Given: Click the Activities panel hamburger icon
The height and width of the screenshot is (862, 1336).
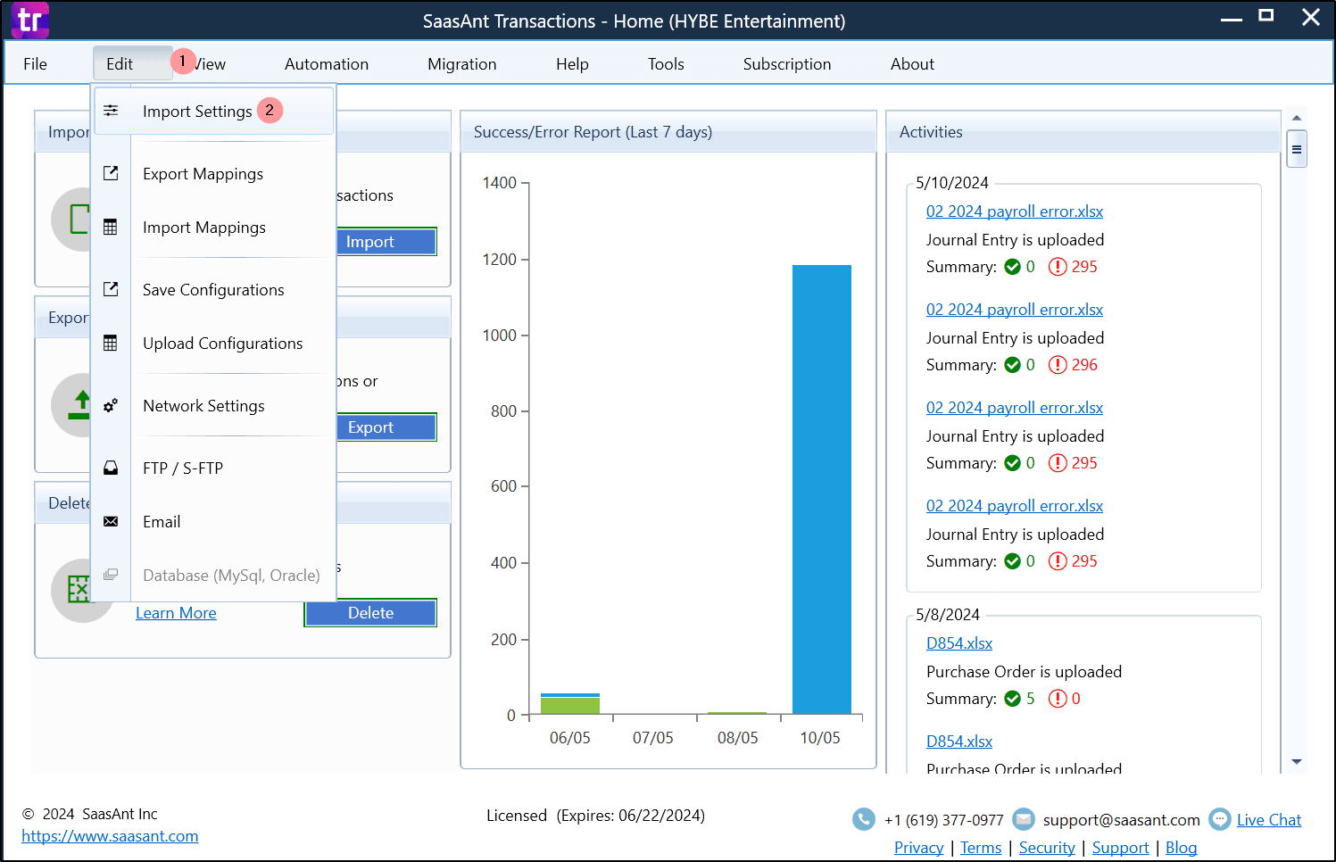Looking at the screenshot, I should click(1297, 149).
